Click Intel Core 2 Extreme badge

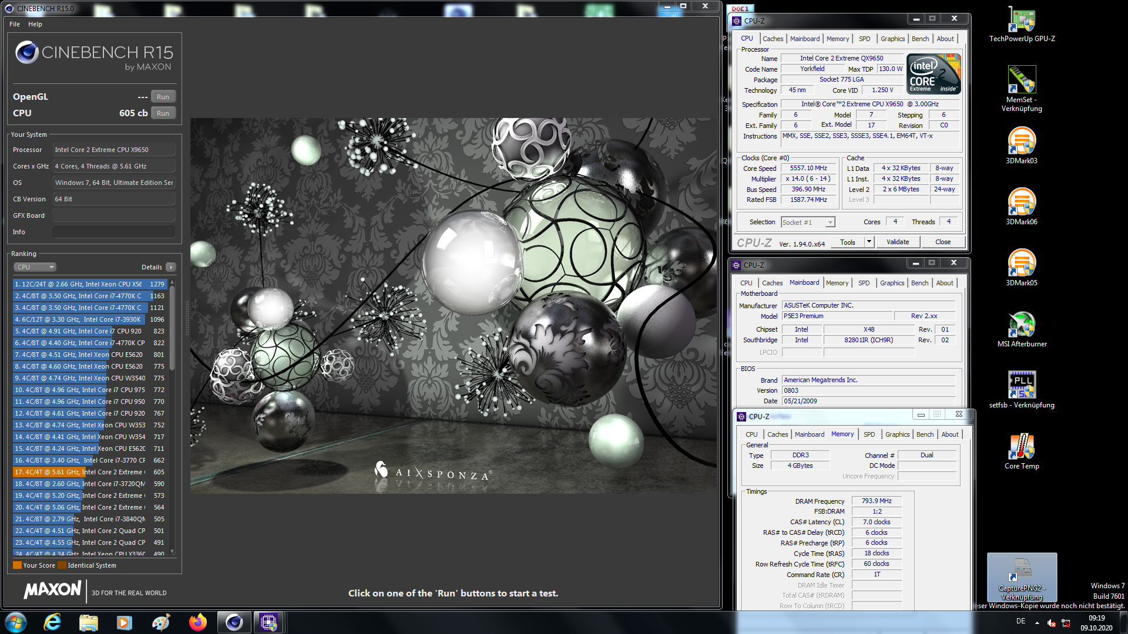(x=934, y=74)
